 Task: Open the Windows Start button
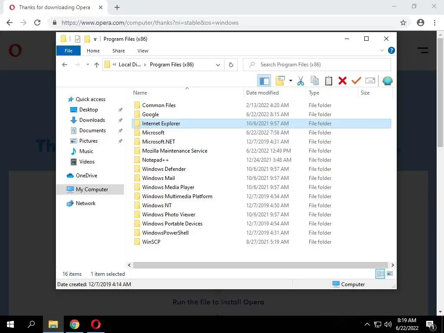(x=10, y=324)
